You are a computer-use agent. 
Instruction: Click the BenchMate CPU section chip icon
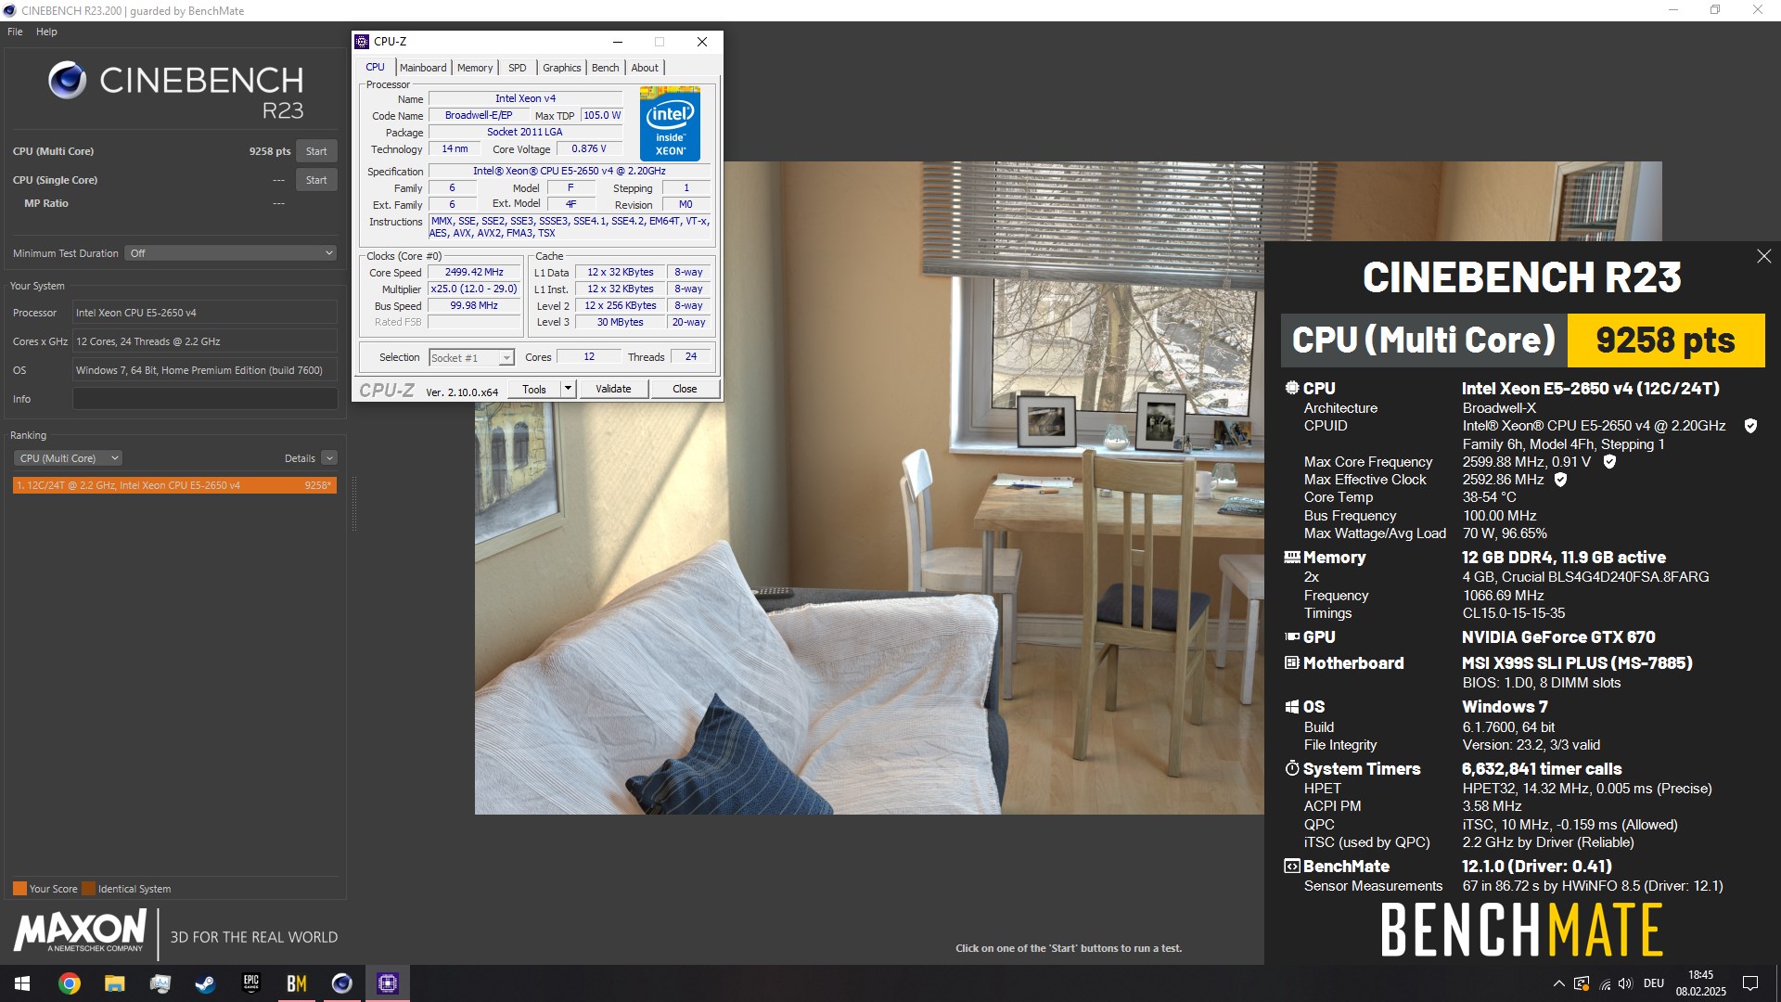coord(1291,388)
